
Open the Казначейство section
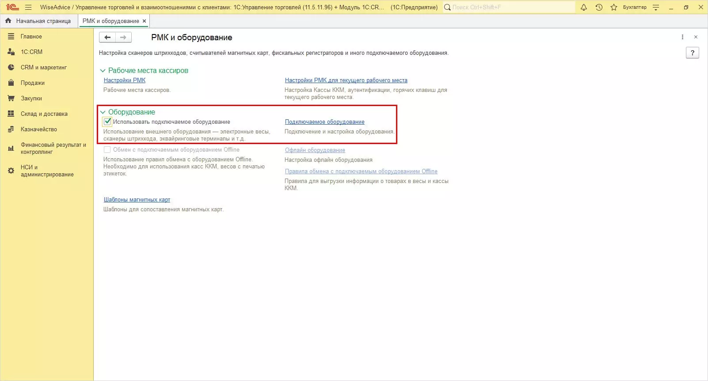[x=39, y=129]
